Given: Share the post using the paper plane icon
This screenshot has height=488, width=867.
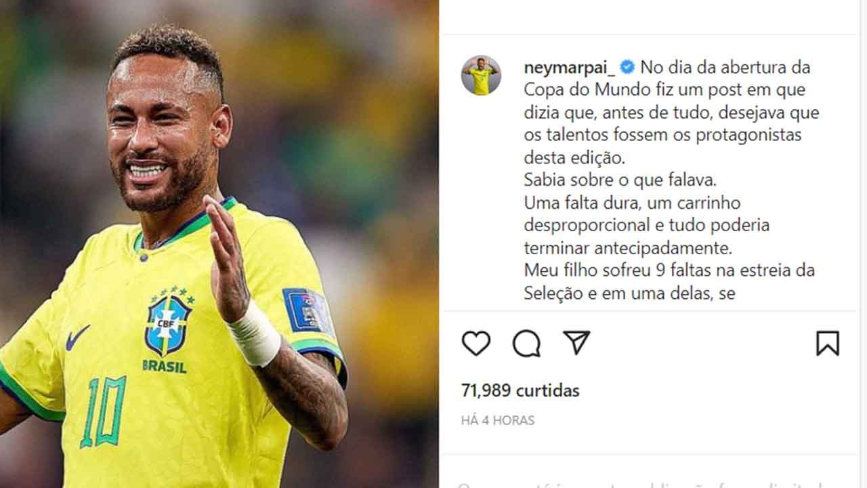Looking at the screenshot, I should pos(576,342).
